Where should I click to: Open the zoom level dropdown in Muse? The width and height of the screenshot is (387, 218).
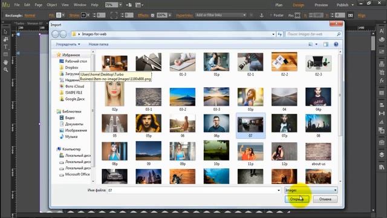[120, 5]
